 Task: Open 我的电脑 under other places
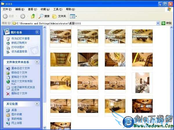tap(17, 119)
